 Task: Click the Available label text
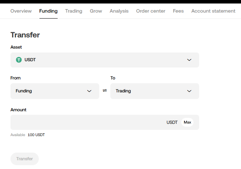[18, 135]
